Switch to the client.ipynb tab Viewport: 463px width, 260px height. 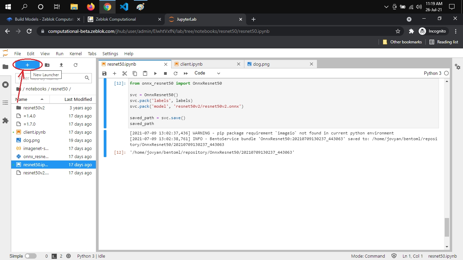192,64
